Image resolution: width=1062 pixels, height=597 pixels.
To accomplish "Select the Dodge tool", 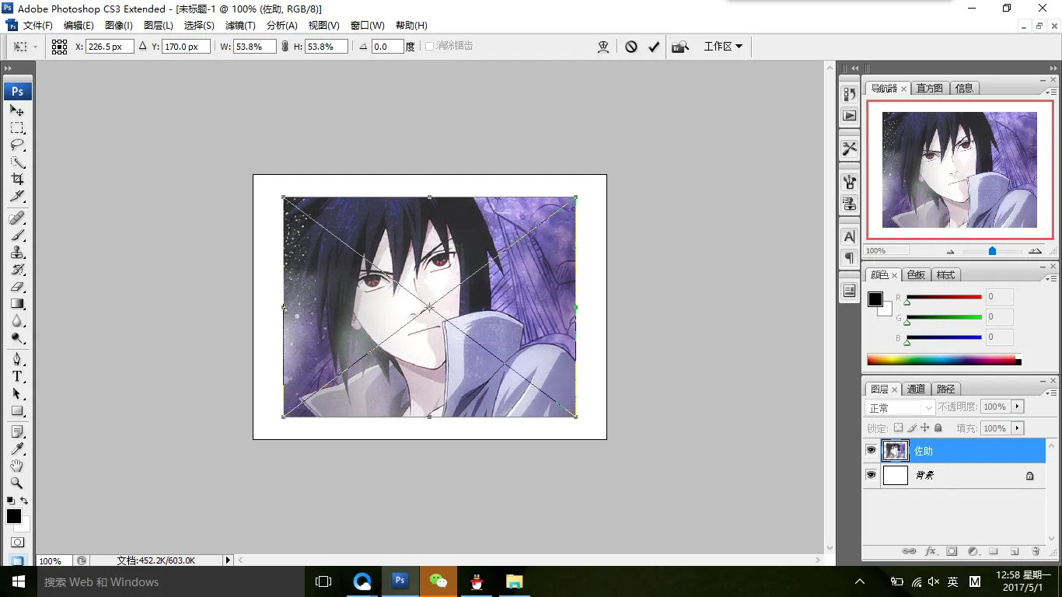I will [17, 338].
